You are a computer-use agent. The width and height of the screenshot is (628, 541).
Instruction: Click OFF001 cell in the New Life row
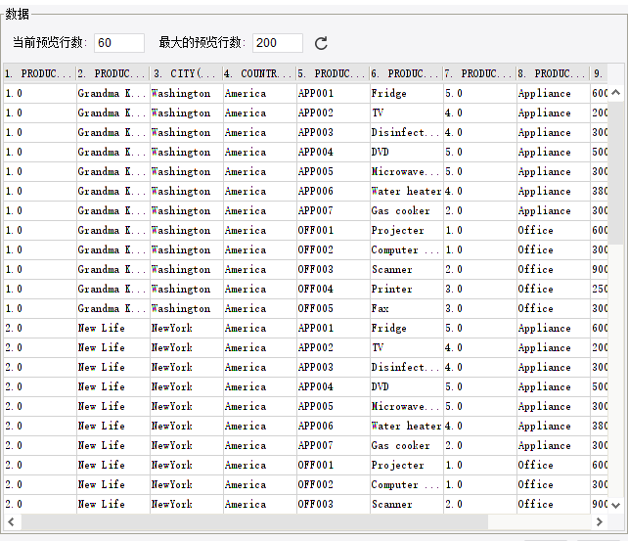(x=333, y=466)
